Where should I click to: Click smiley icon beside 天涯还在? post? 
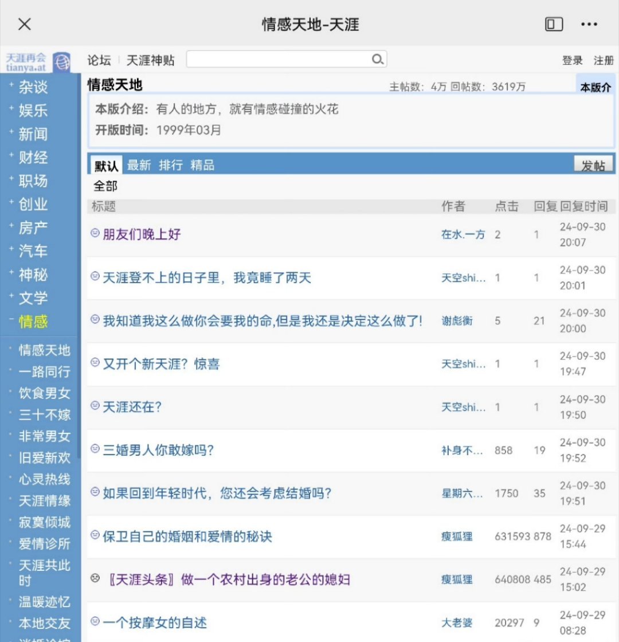click(95, 405)
